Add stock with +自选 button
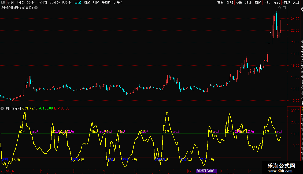The height and width of the screenshot is (174, 303). (x=286, y=2)
